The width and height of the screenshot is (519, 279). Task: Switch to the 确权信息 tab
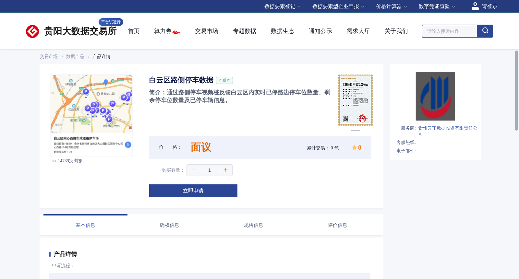point(169,225)
